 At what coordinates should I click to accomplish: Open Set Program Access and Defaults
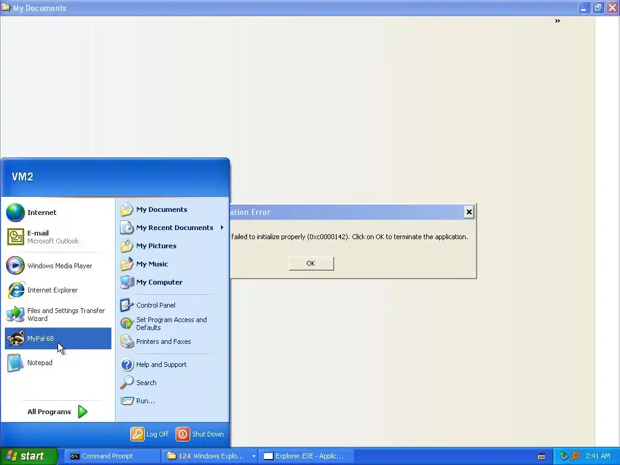172,323
